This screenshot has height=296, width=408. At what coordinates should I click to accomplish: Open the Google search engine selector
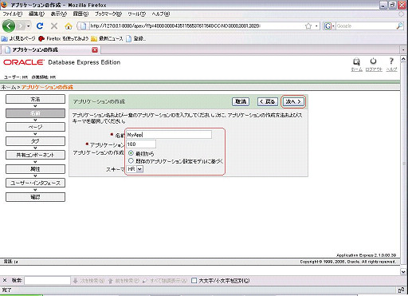click(329, 26)
